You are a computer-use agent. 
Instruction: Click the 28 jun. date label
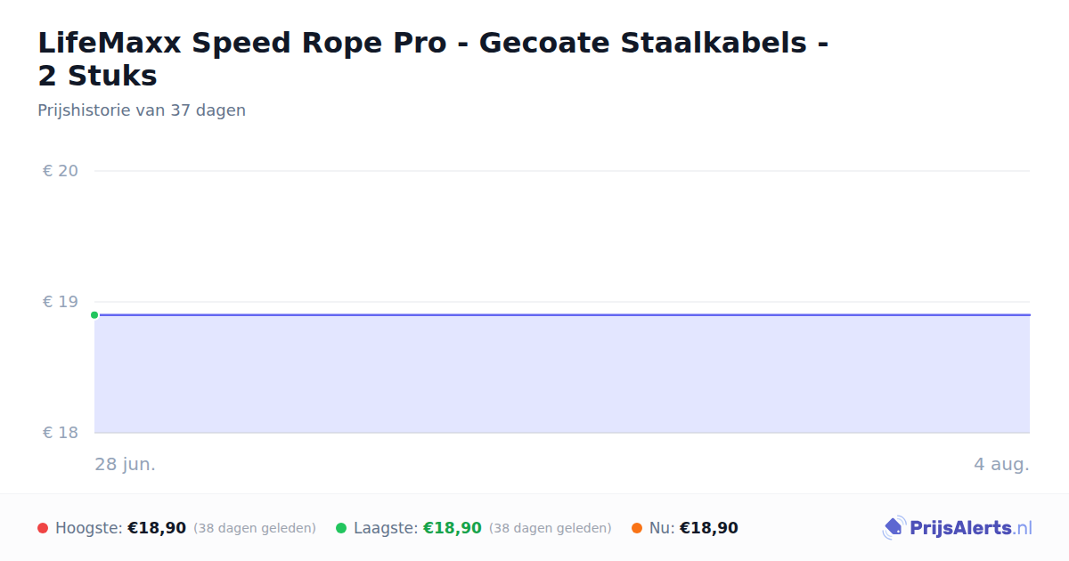tap(126, 464)
